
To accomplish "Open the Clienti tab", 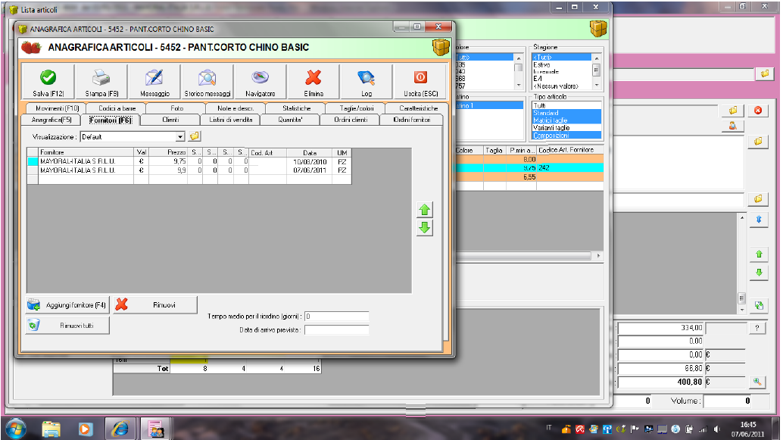I will click(x=170, y=120).
